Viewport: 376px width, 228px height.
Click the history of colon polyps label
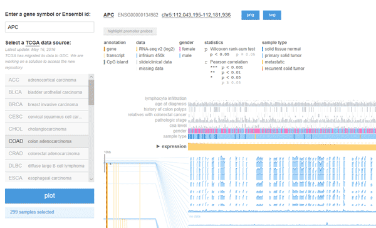[165, 109]
